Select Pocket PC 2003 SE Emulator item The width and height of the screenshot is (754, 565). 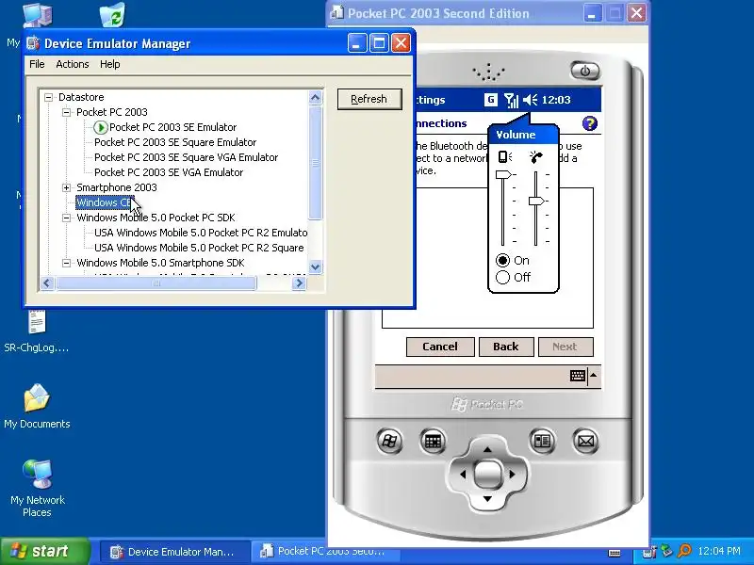point(173,127)
